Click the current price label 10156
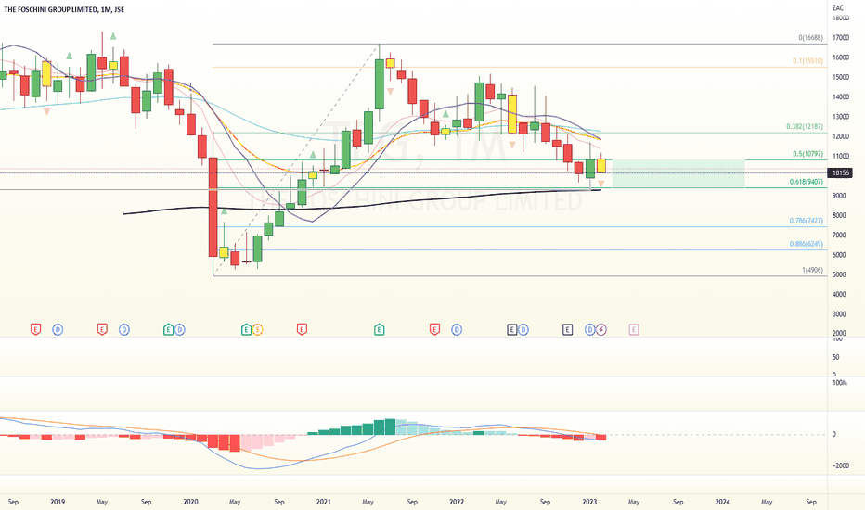The height and width of the screenshot is (510, 865). pyautogui.click(x=841, y=172)
